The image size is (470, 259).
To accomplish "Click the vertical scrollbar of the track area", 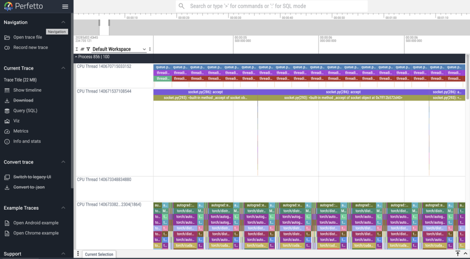I will coord(467,77).
